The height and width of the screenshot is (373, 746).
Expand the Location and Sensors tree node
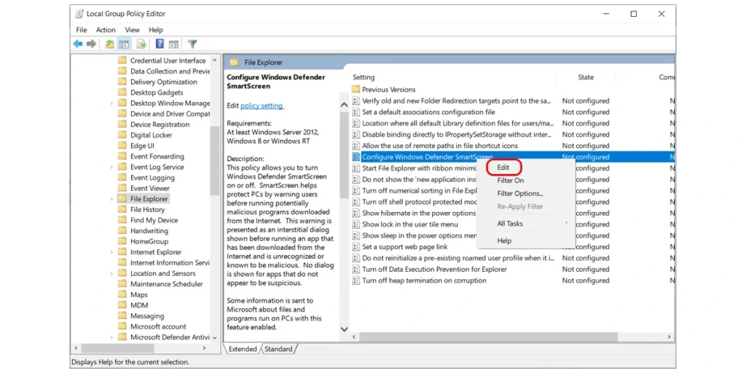(111, 274)
